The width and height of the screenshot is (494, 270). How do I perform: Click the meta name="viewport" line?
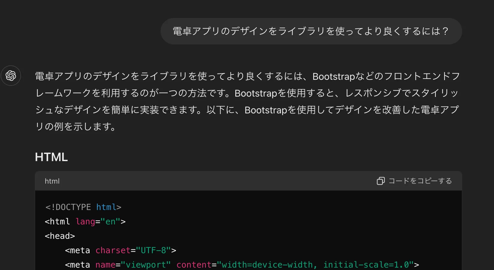242,265
